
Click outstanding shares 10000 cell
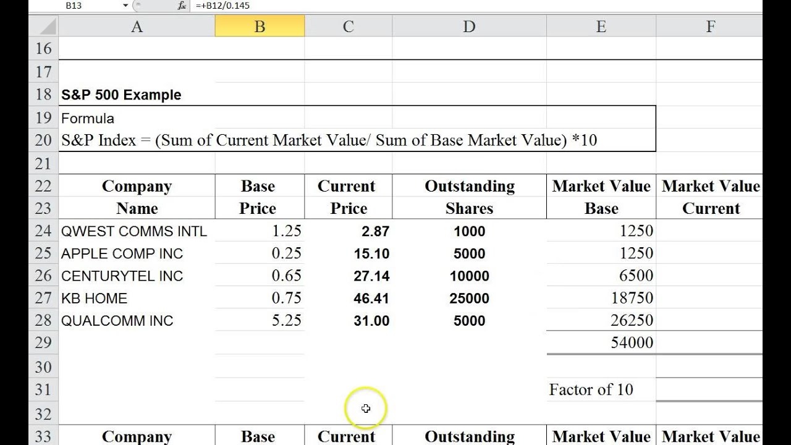469,276
